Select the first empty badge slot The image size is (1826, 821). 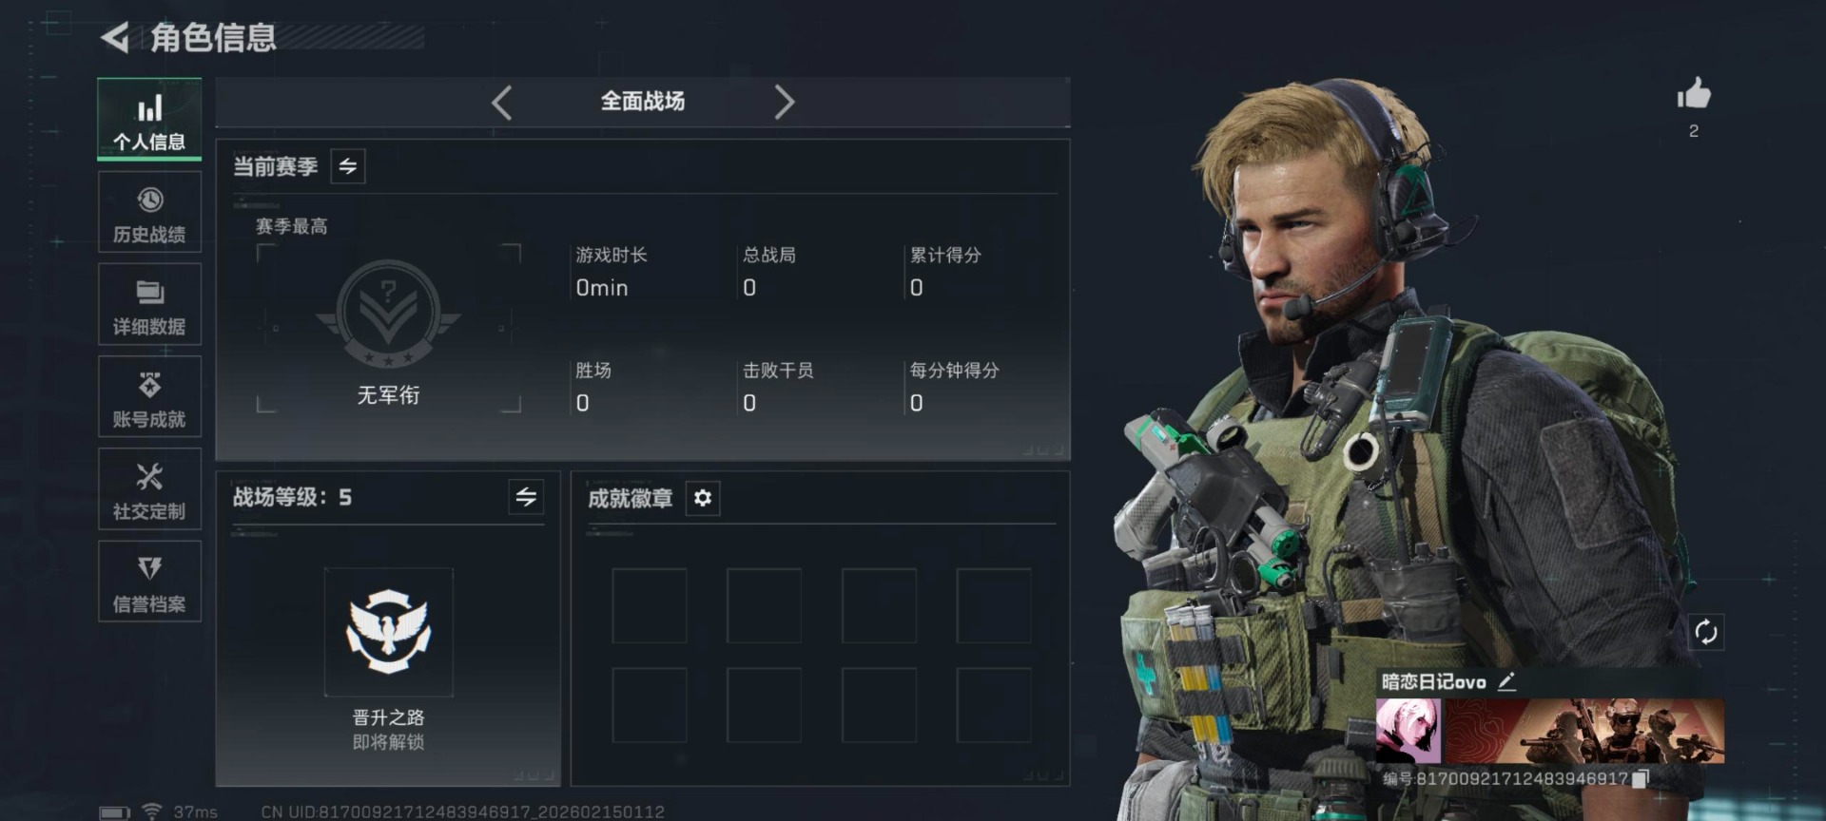point(650,606)
